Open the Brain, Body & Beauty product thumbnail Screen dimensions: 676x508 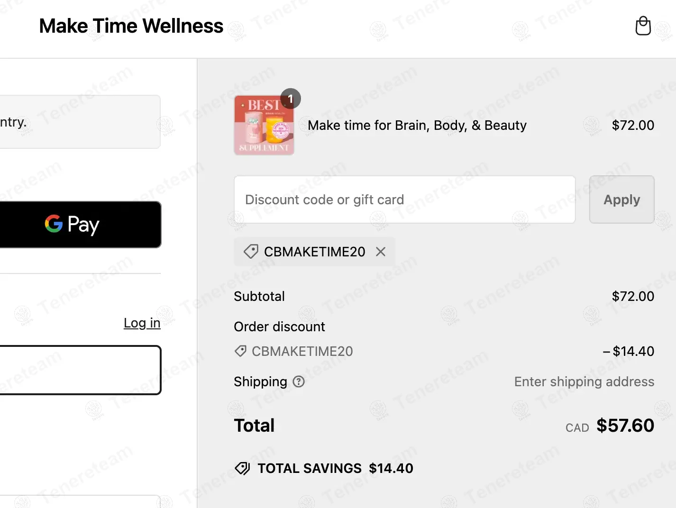[264, 126]
